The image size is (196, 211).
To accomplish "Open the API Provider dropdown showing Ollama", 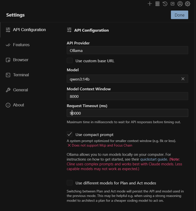I will coord(127,50).
